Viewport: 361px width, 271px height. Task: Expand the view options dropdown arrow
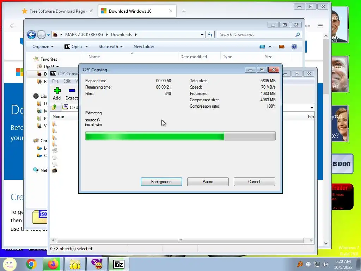point(270,47)
